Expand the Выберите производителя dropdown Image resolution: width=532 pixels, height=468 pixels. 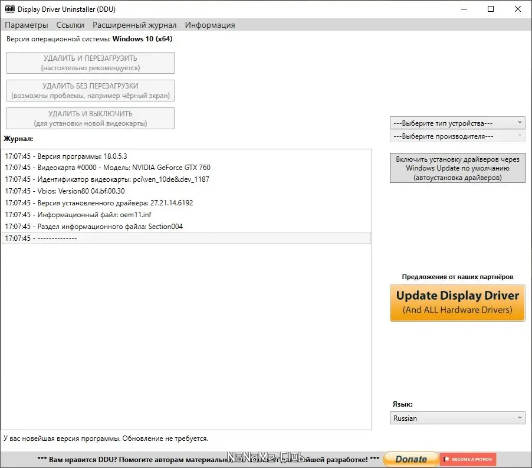pos(457,136)
